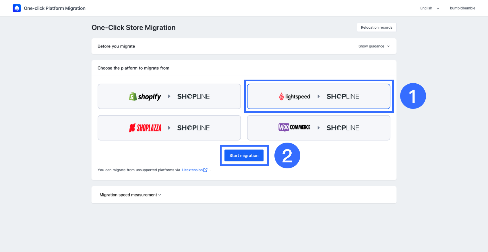The height and width of the screenshot is (252, 488).
Task: Expand Show guidance section
Action: tap(374, 46)
